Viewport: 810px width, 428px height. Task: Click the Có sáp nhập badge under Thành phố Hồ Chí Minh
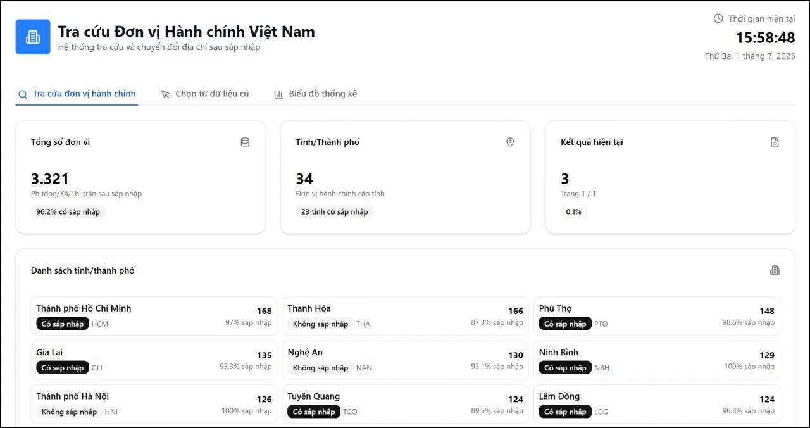tap(62, 323)
